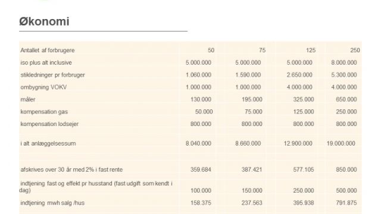Select the 'stikledninger pr forbruger' label
Screen dimensions: 381x214
[53, 75]
